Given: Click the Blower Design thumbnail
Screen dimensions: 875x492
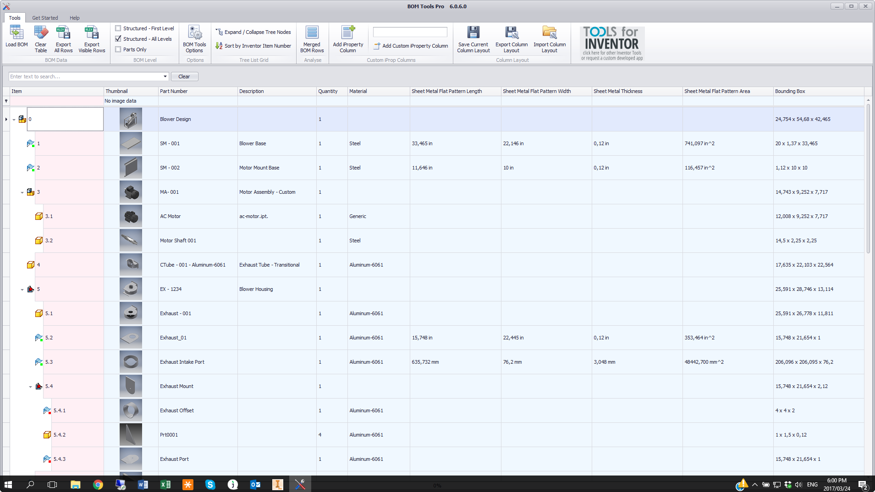Looking at the screenshot, I should click(x=131, y=119).
